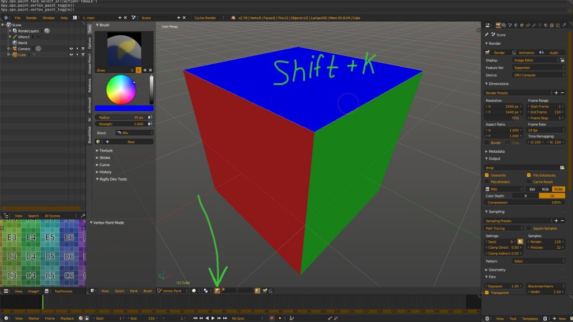Viewport: 573px width, 322px height.
Task: Toggle the Overwrite checkbox under Output
Action: (x=486, y=175)
